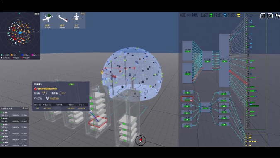Toggle green status dot of first list item
The width and height of the screenshot is (280, 158).
tap(2, 112)
